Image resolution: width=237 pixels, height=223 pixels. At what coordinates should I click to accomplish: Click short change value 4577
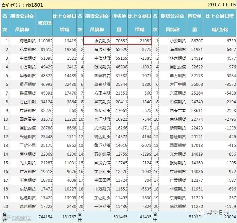pos(231,58)
